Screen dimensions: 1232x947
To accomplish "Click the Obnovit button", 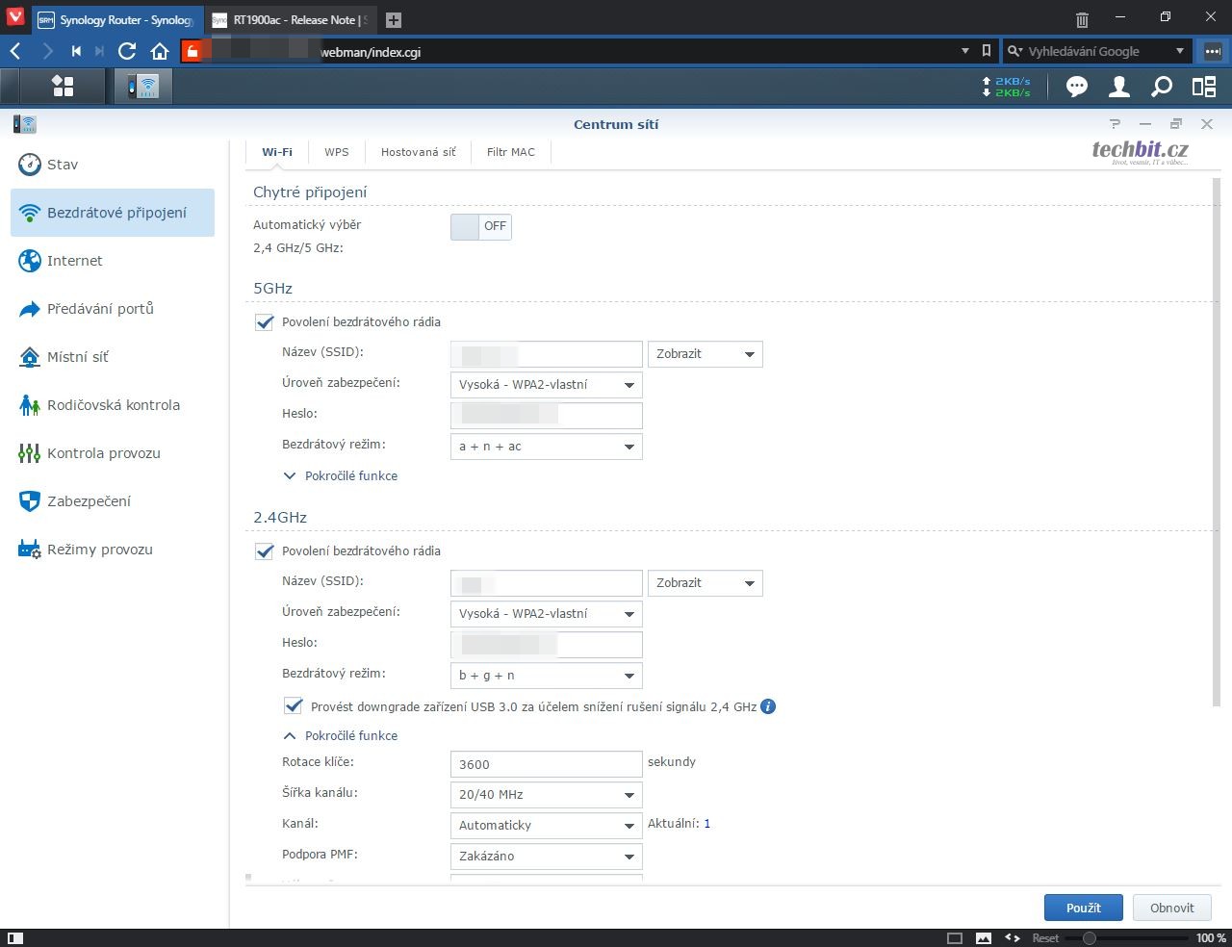I will (x=1171, y=908).
